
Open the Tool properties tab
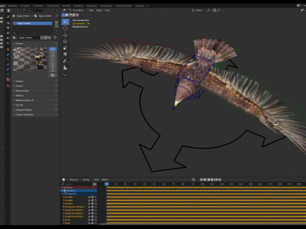tap(8, 17)
